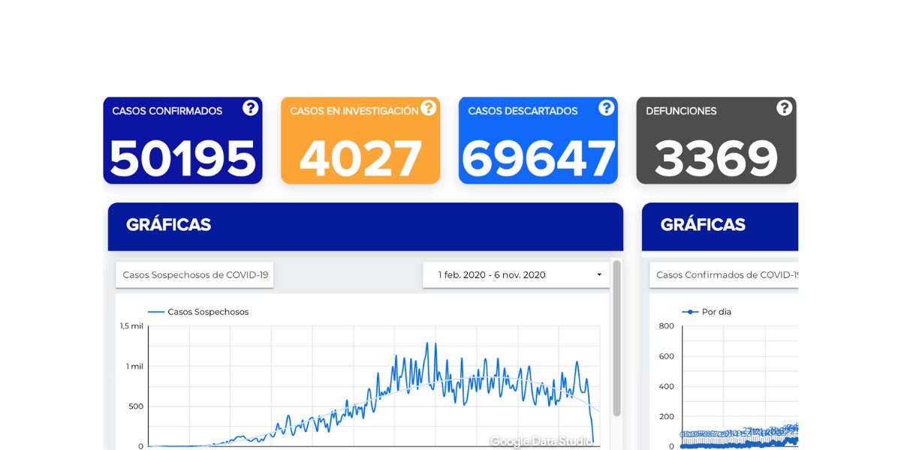Click help icon on Casos Confirmados card
This screenshot has width=901, height=450.
pos(251,108)
